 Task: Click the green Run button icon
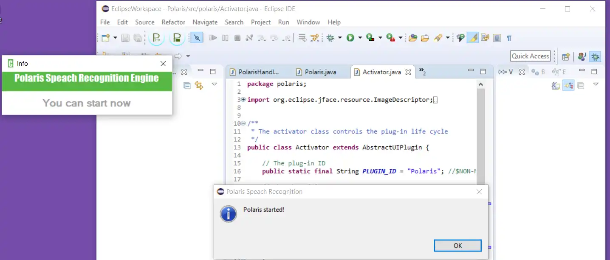click(350, 38)
